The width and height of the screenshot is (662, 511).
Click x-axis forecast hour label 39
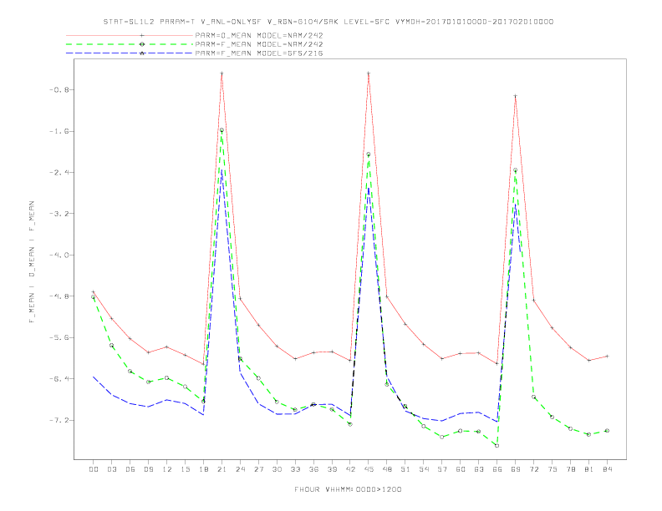[x=332, y=469]
